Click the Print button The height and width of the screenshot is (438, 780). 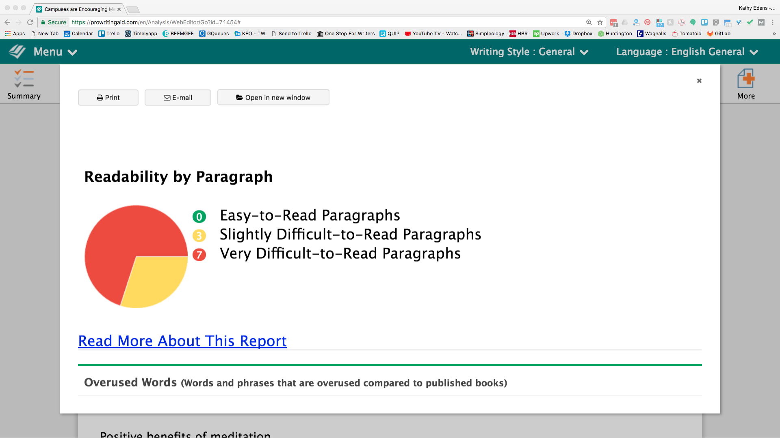108,98
